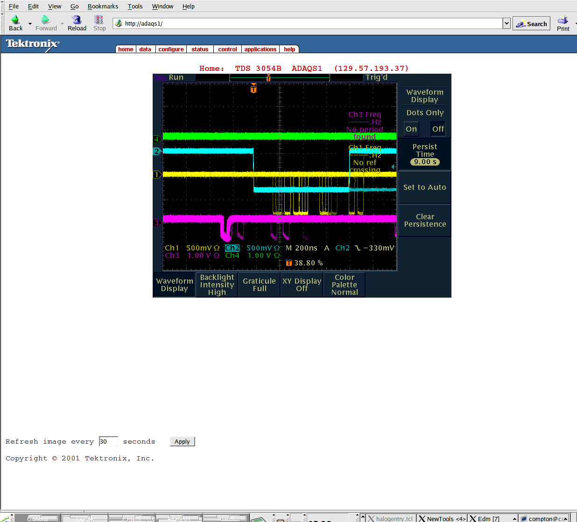This screenshot has height=522, width=577.
Task: Click the Stop loading icon
Action: point(99,20)
